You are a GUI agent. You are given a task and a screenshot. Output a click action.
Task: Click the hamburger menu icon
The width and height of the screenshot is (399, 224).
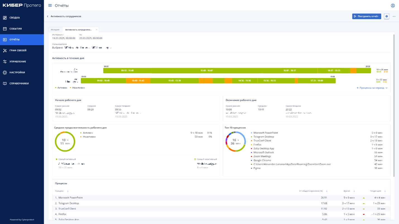click(50, 6)
